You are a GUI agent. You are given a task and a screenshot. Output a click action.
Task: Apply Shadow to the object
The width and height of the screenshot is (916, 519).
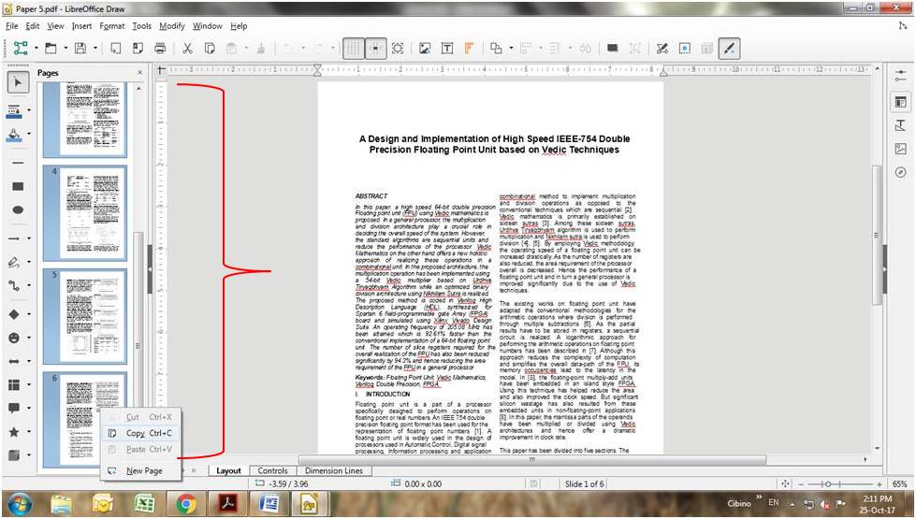tap(612, 49)
